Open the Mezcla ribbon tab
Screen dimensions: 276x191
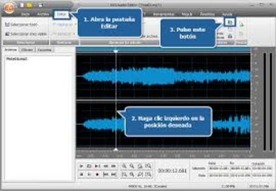(187, 14)
